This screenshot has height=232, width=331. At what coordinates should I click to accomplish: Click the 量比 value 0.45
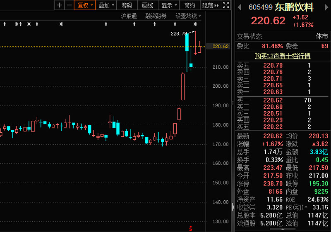[322, 160]
